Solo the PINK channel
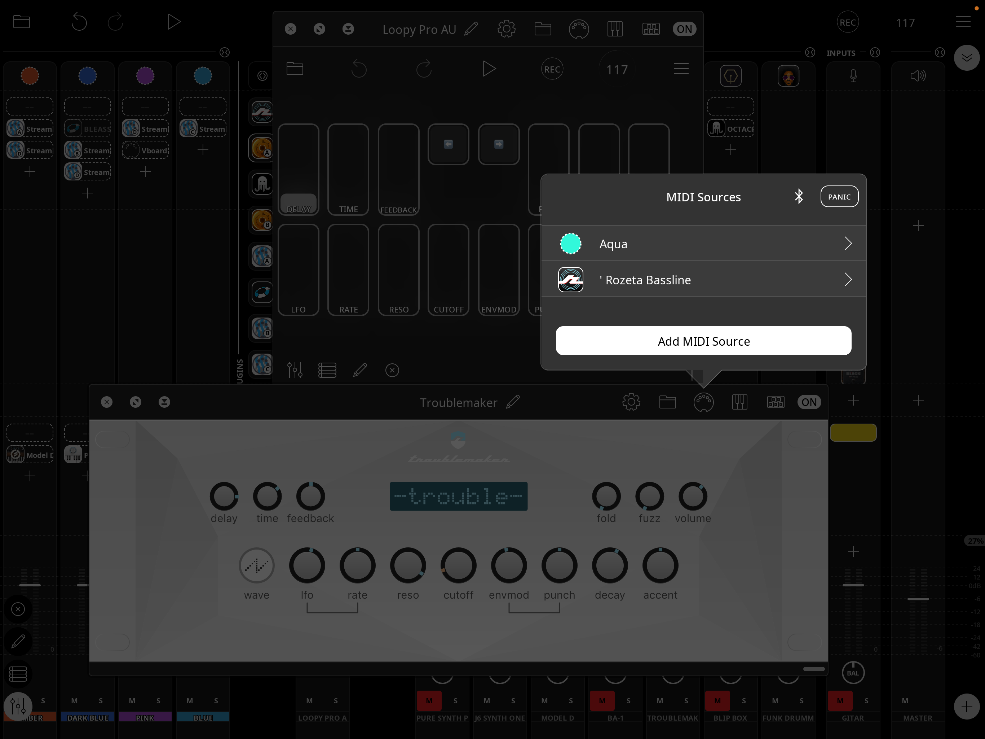The height and width of the screenshot is (739, 985). point(158,700)
